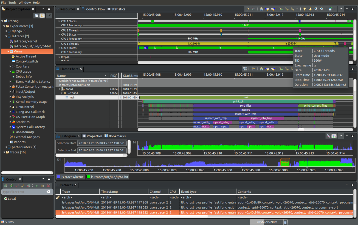The image size is (358, 225).
Task: Switch to the Statistics tab
Action: (x=116, y=9)
